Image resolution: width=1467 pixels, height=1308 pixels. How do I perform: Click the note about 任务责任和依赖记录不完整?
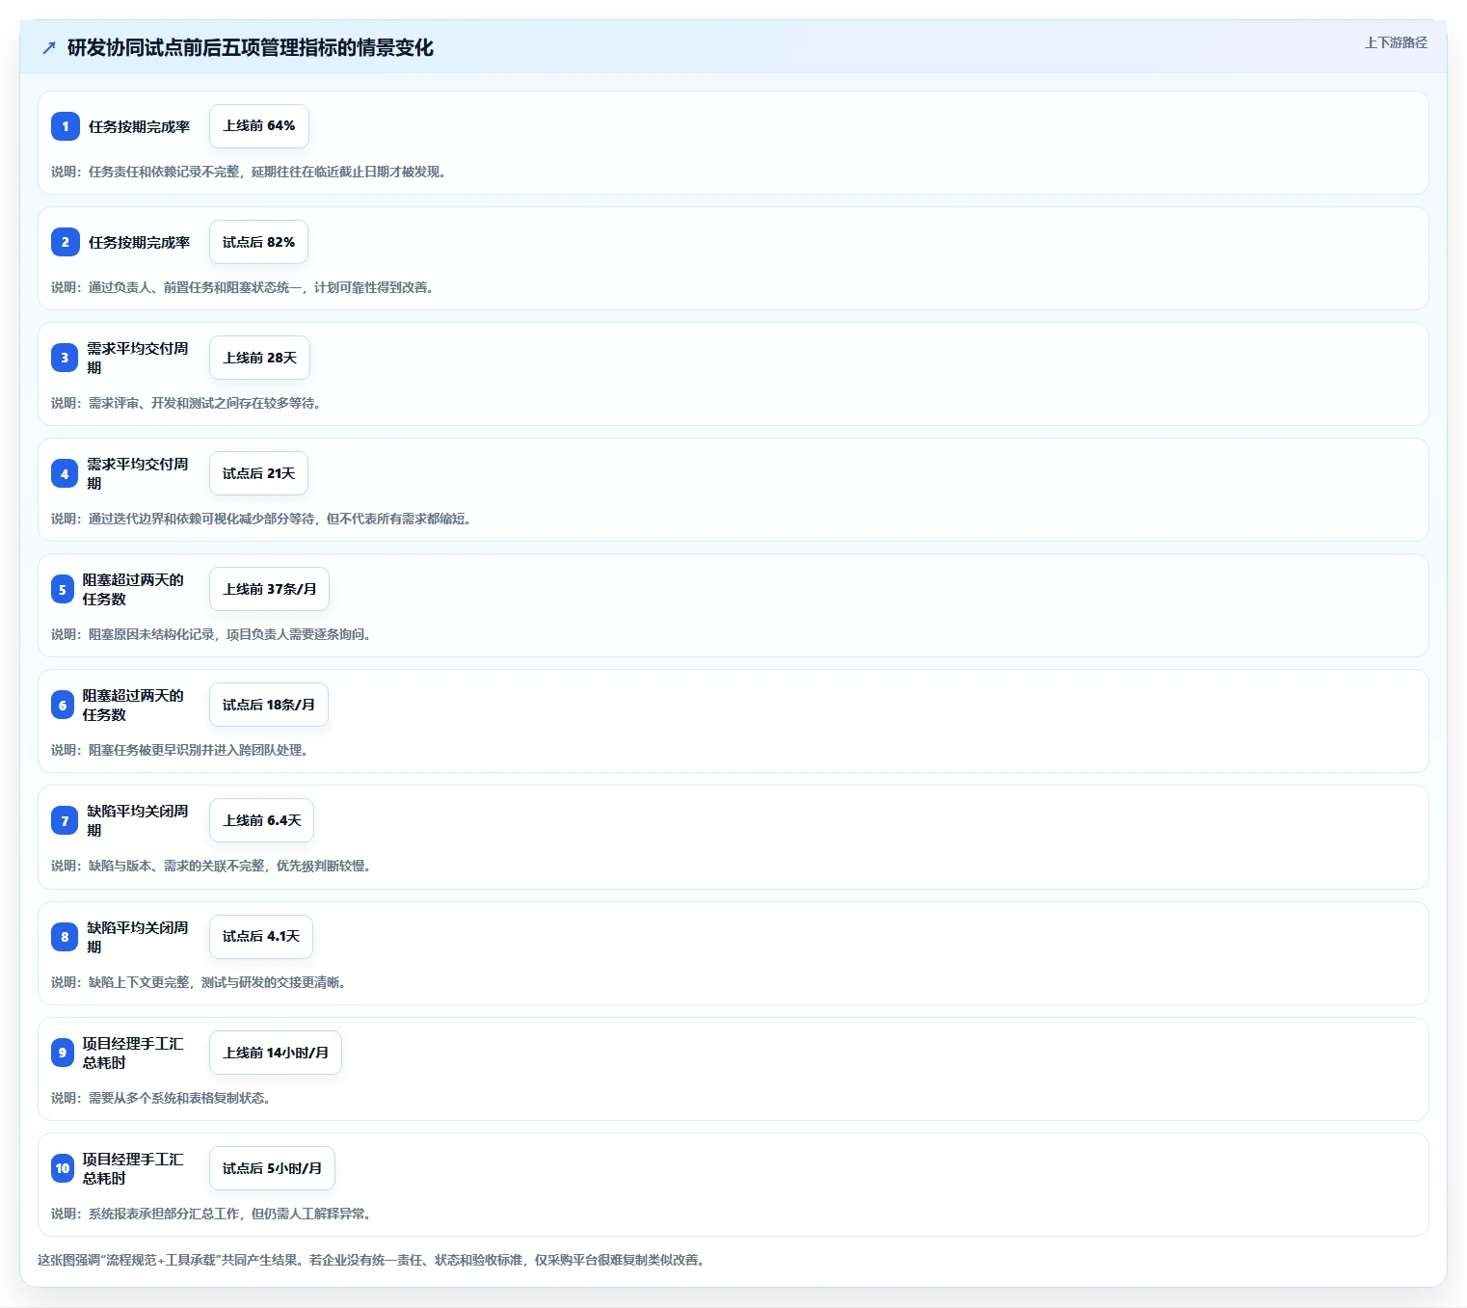coord(249,172)
